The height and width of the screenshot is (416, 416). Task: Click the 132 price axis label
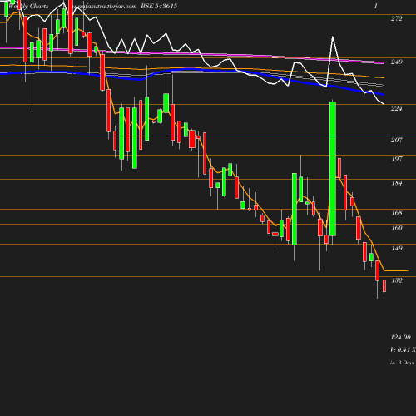click(x=396, y=280)
